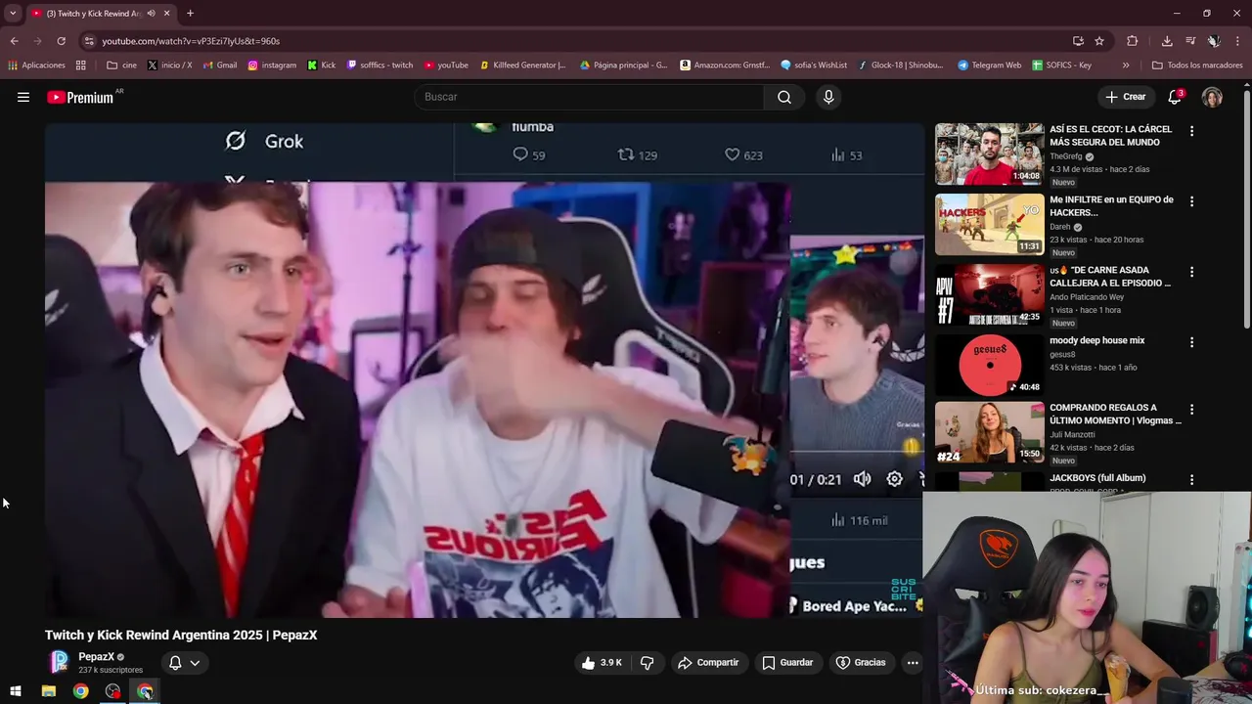Open 'Todos los marcadores' folder
The height and width of the screenshot is (704, 1252).
pyautogui.click(x=1197, y=66)
